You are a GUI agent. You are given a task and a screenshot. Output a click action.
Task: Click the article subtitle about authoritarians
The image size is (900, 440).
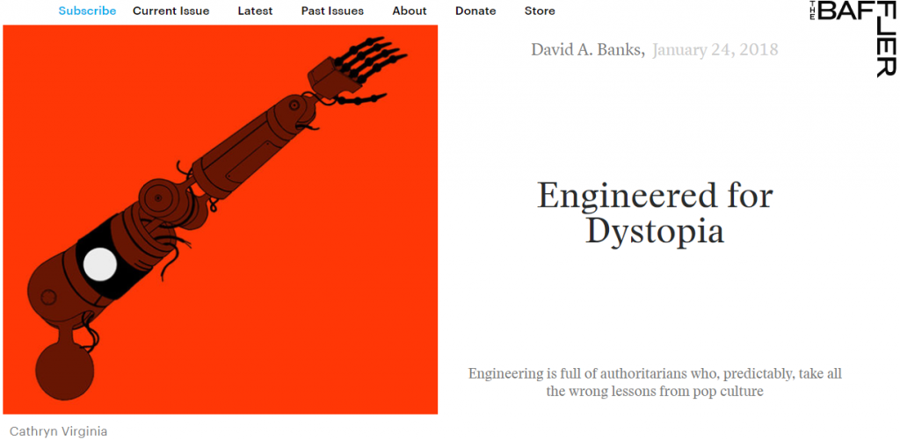coord(655,383)
